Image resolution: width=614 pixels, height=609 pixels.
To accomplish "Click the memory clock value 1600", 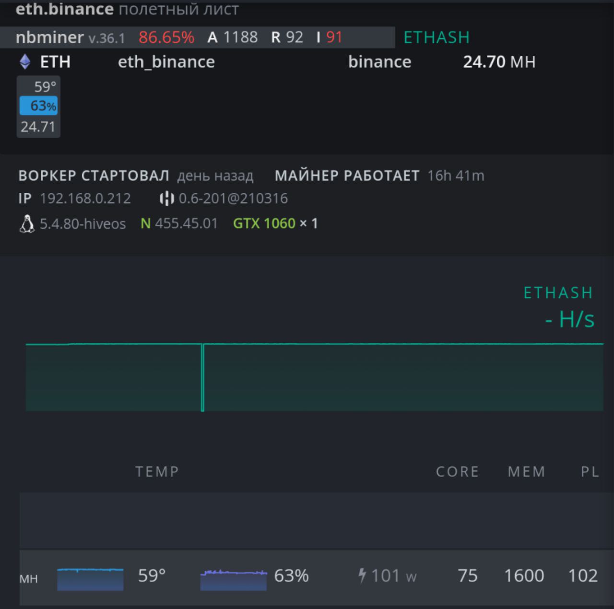I will click(524, 575).
